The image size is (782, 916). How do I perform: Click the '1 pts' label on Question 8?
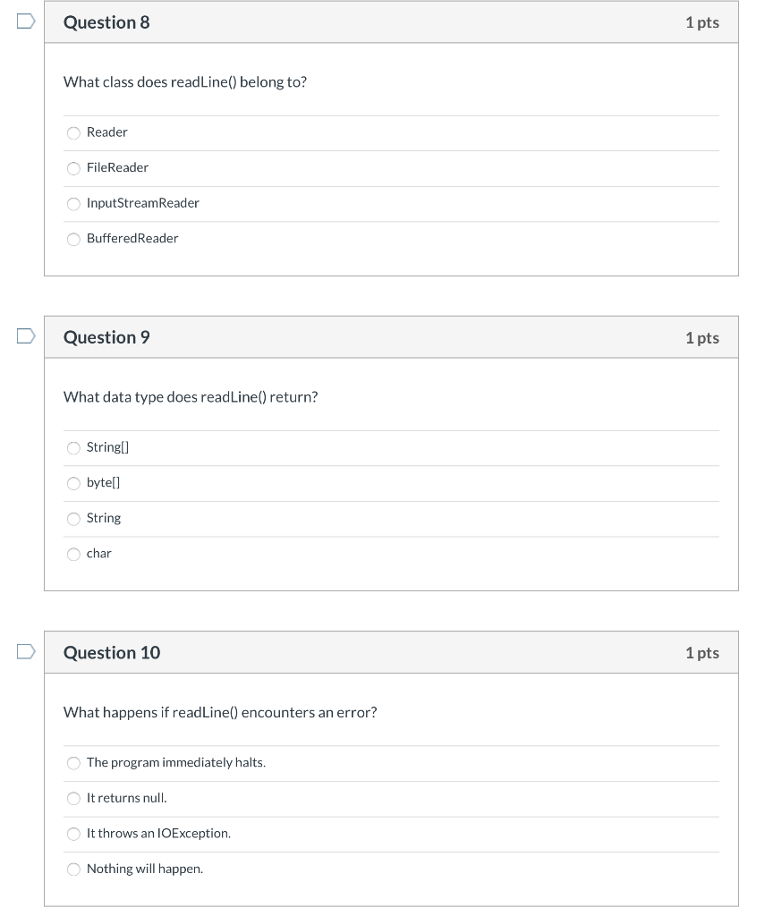click(702, 21)
